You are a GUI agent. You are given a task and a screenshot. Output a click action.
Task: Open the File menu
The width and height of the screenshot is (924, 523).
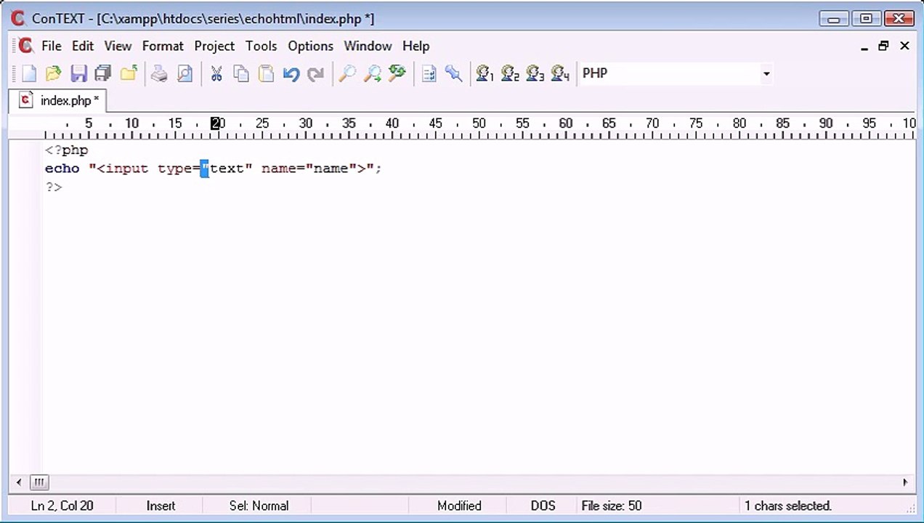click(51, 46)
